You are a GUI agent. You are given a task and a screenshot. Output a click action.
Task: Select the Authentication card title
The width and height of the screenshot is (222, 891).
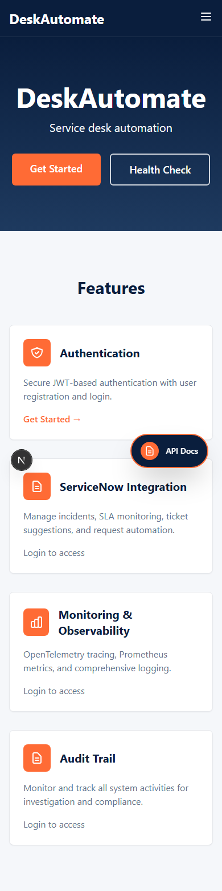coord(100,353)
